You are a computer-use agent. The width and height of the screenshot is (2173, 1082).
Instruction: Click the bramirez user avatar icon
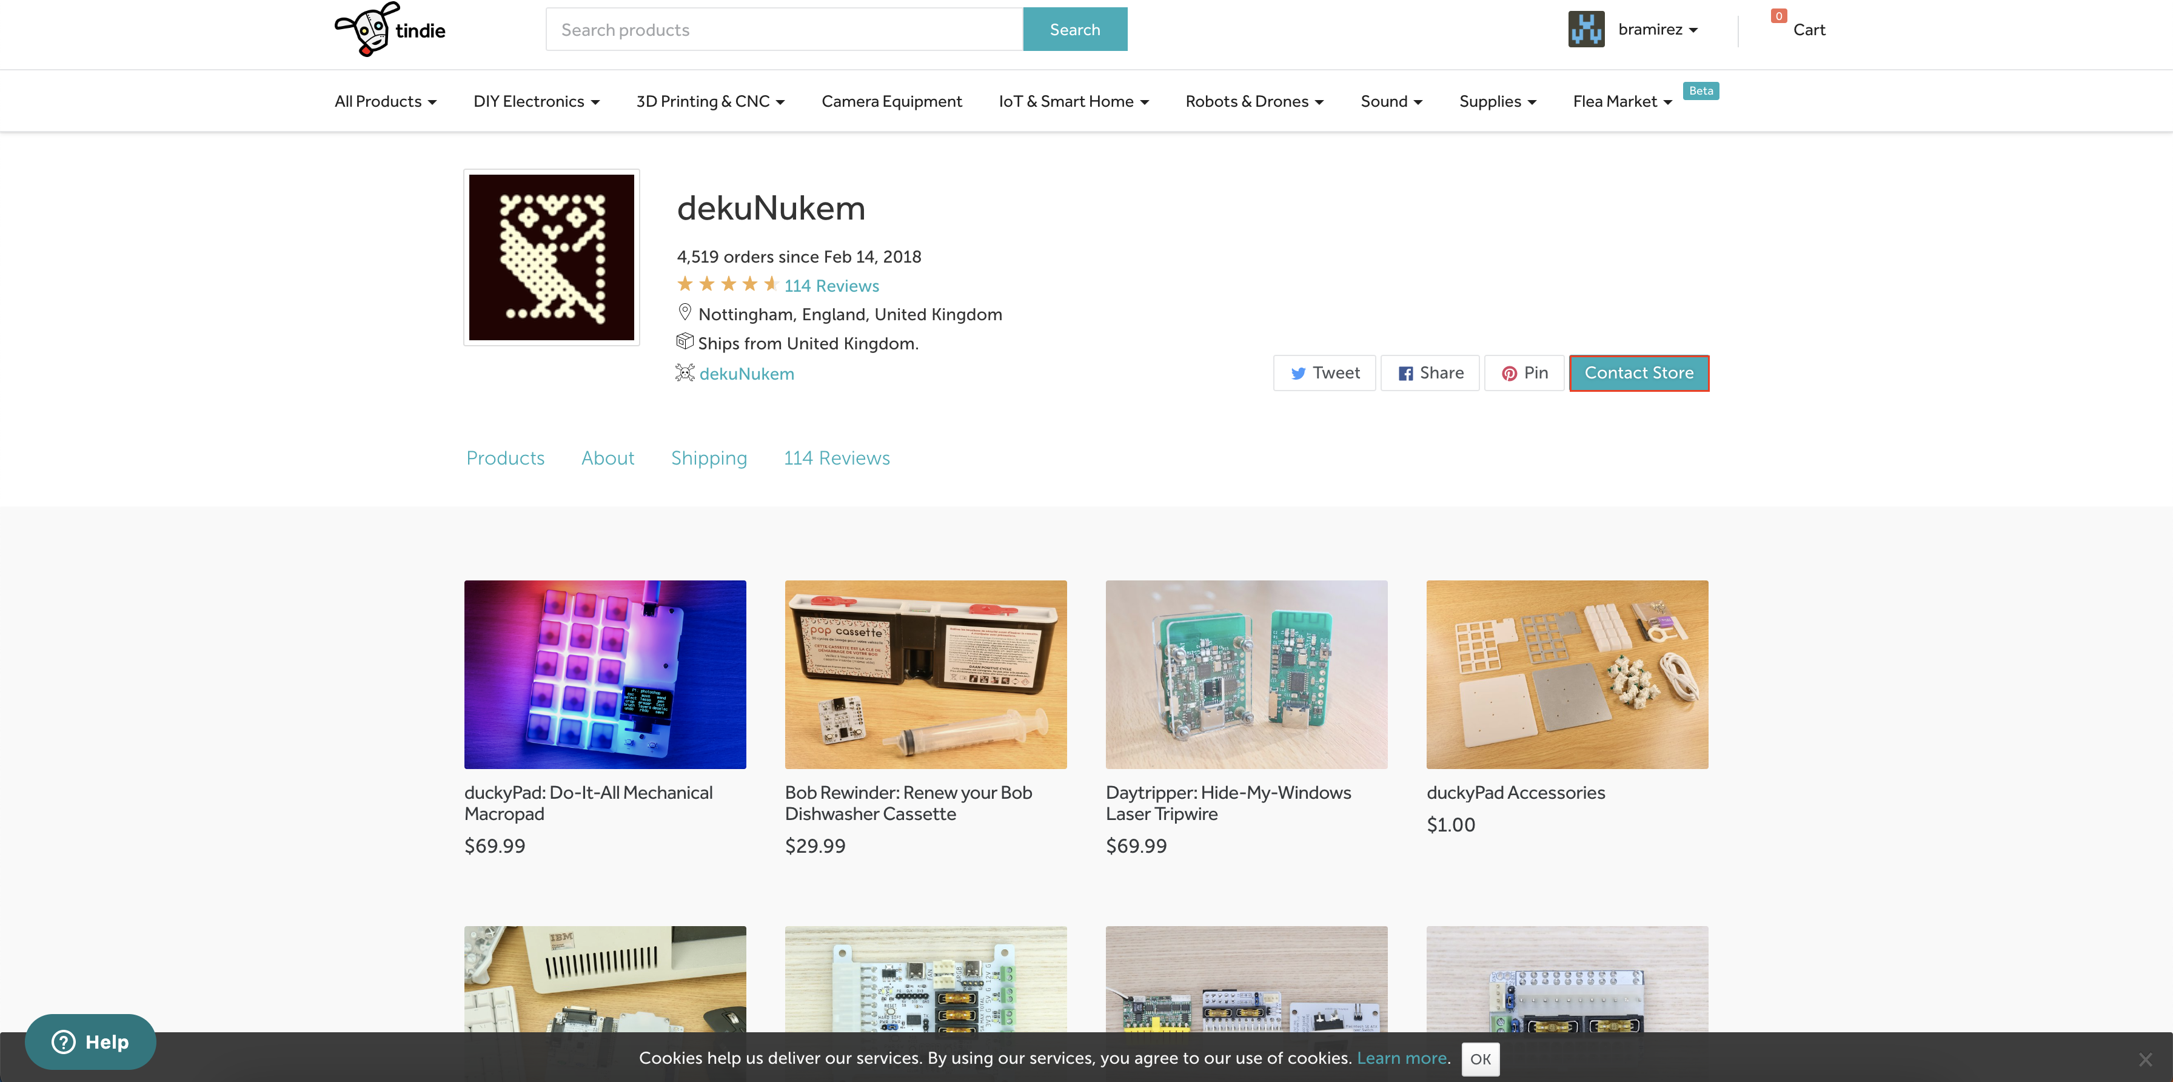[x=1586, y=30]
